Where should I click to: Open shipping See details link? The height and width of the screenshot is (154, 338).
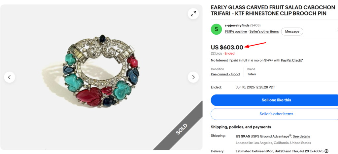[x=301, y=136]
